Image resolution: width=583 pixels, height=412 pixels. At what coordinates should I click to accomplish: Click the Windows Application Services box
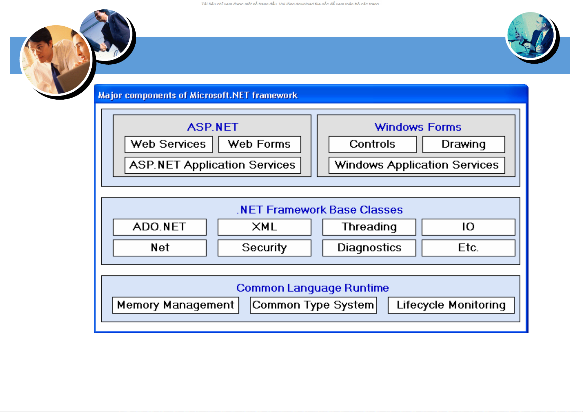417,165
